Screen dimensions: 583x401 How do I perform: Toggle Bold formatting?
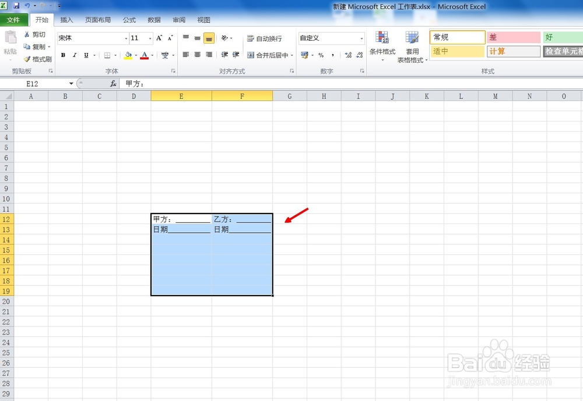63,55
